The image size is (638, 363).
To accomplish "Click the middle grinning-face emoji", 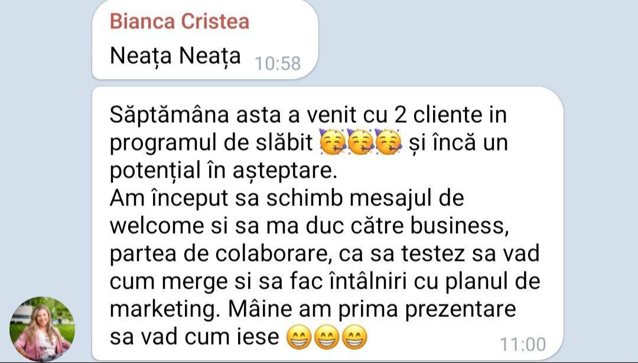I will coord(327,338).
